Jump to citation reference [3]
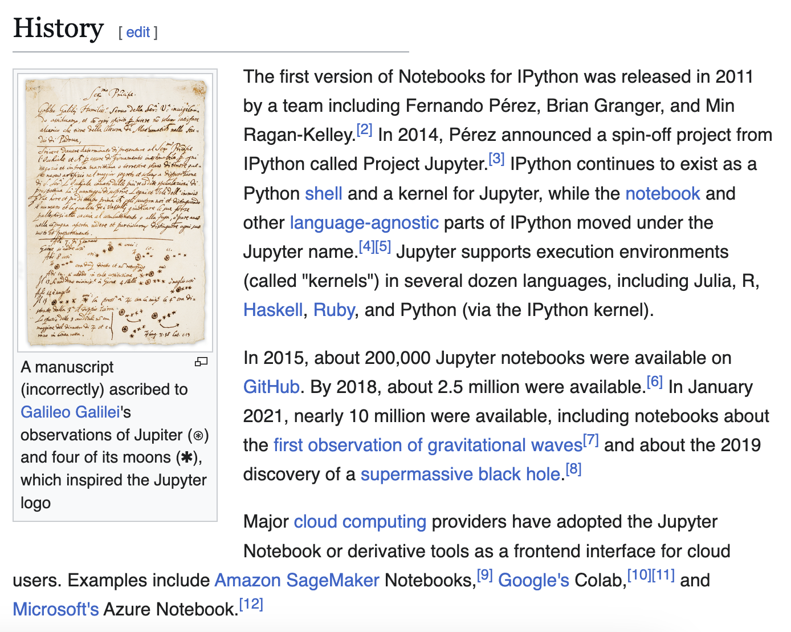Image resolution: width=791 pixels, height=632 pixels. [x=496, y=159]
